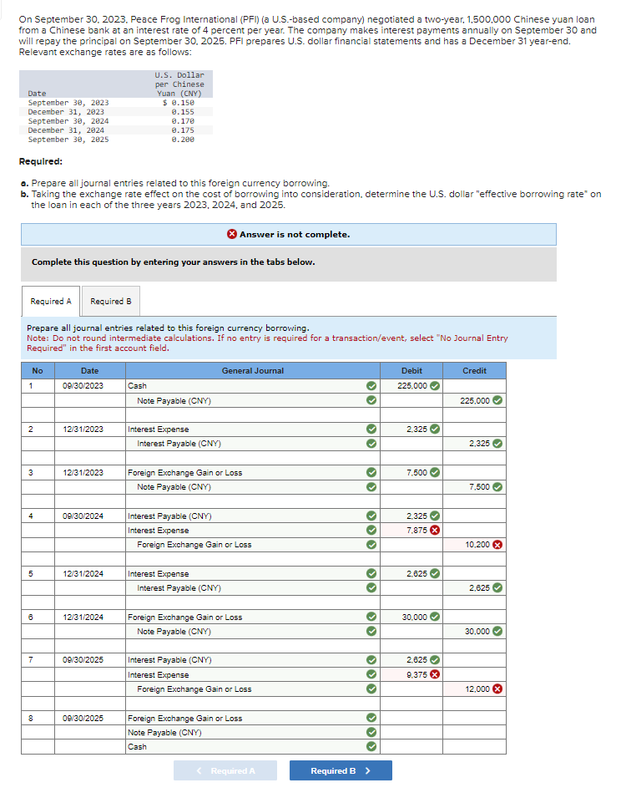
Task: Click the red X next to 12,000 credit
Action: pos(497,689)
